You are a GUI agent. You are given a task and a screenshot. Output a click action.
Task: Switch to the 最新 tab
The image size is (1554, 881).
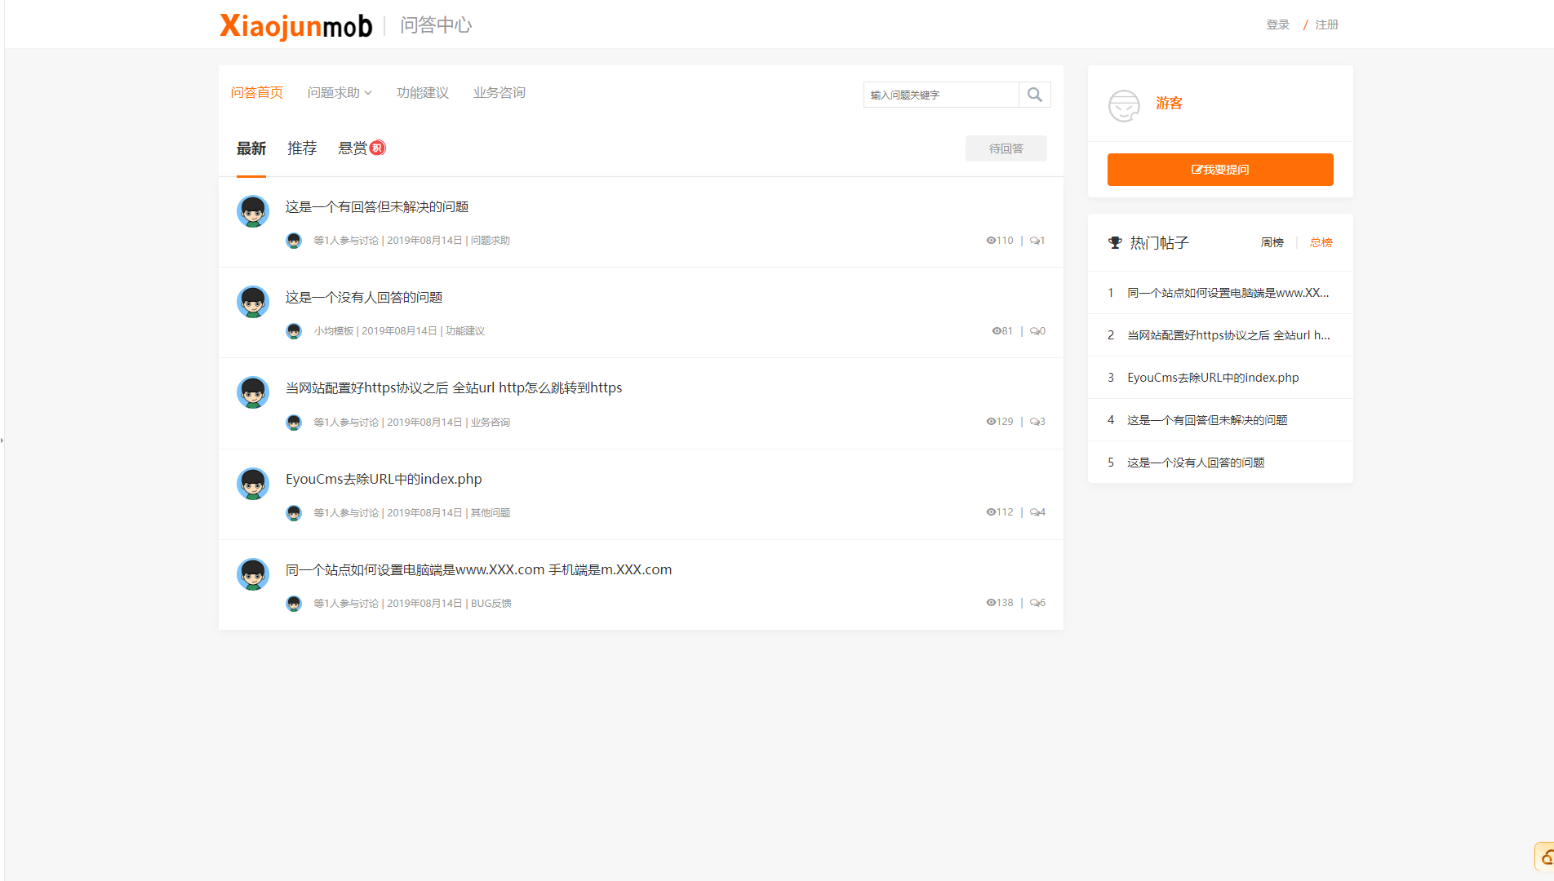[x=251, y=148]
